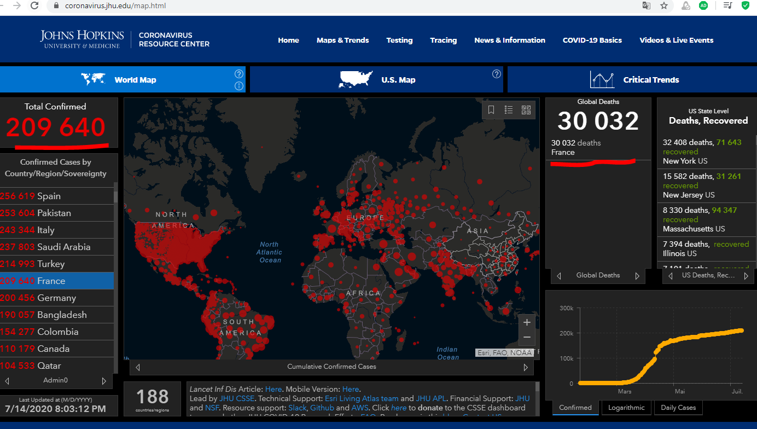Switch to the U.S. Map tab
757x429 pixels.
(x=376, y=79)
